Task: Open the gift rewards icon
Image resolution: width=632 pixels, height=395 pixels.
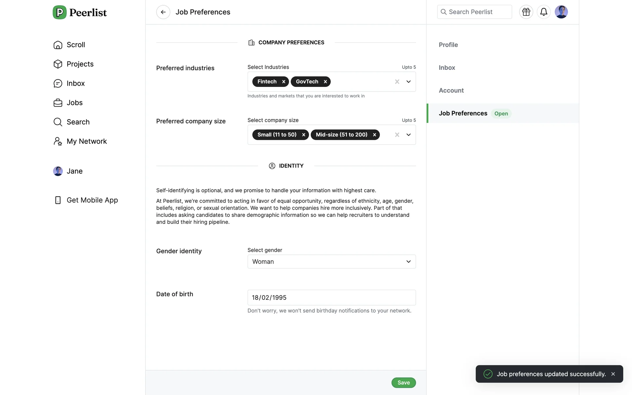Action: (x=526, y=12)
